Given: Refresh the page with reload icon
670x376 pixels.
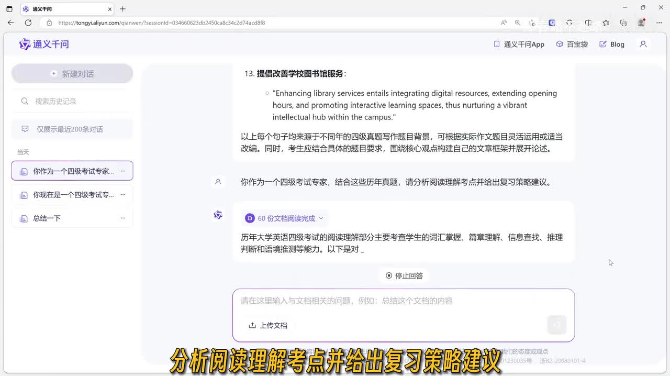Looking at the screenshot, I should pyautogui.click(x=28, y=23).
